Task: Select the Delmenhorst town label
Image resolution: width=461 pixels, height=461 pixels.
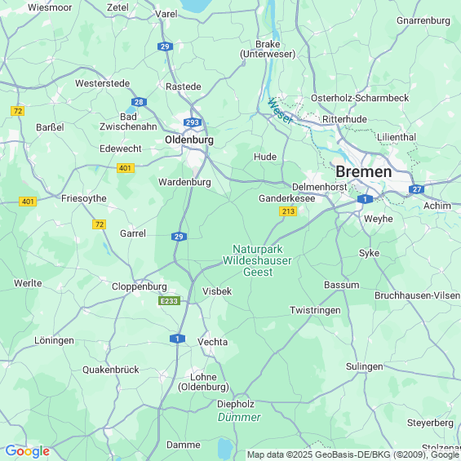Action: pos(319,187)
